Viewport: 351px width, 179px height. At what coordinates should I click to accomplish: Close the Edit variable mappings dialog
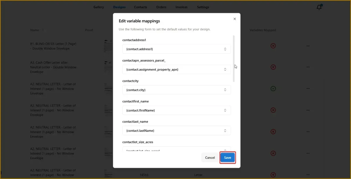coord(235,19)
